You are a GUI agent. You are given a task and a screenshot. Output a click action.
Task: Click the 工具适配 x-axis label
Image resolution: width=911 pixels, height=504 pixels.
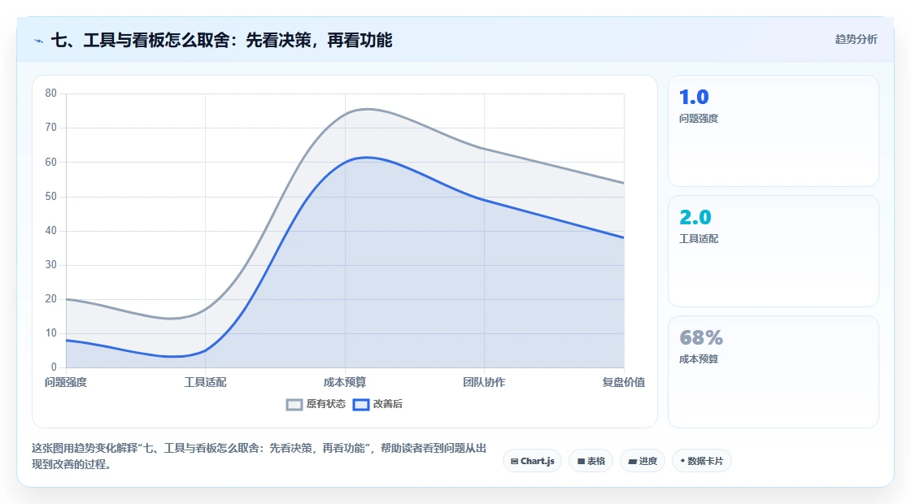point(205,382)
